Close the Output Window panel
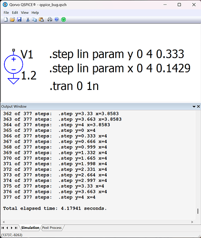 pyautogui.click(x=198, y=106)
